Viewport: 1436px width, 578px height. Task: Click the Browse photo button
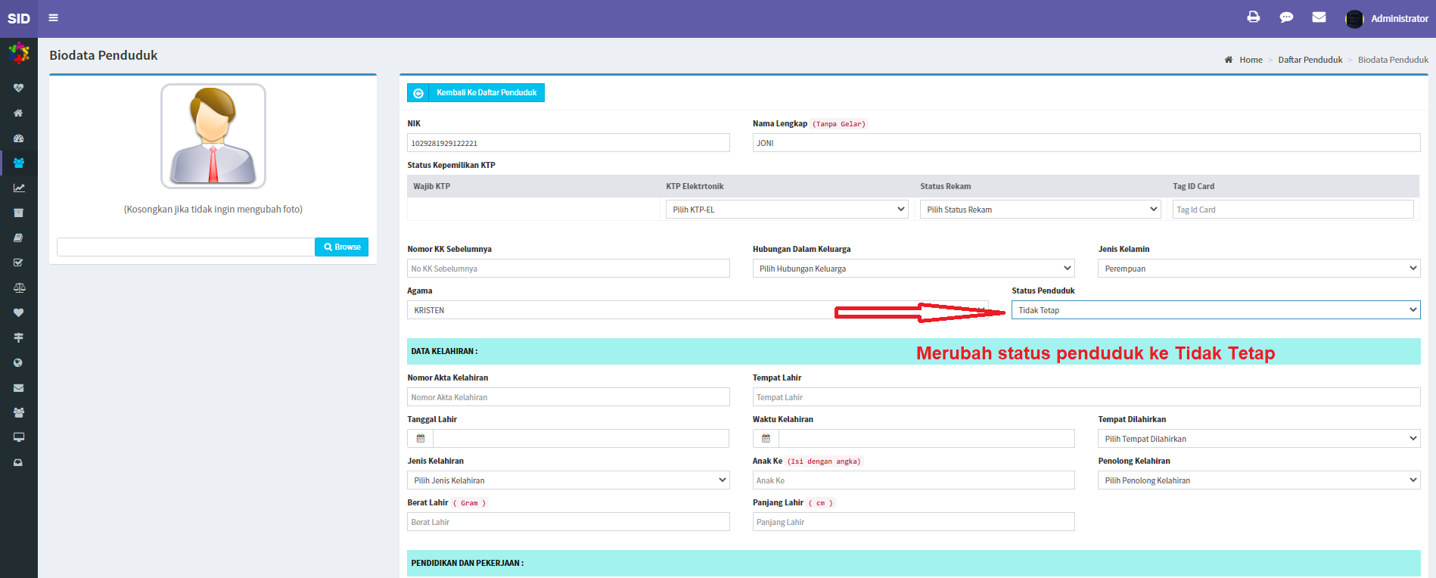tap(342, 247)
